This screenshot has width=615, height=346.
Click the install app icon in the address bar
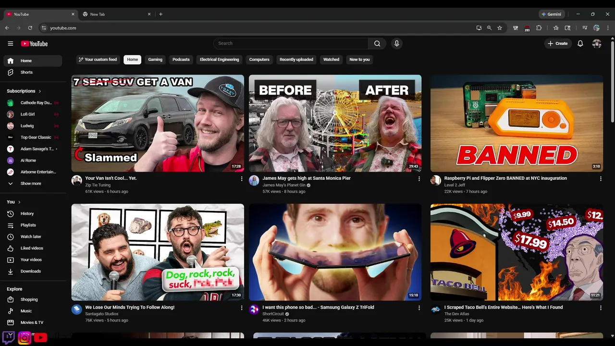479,28
